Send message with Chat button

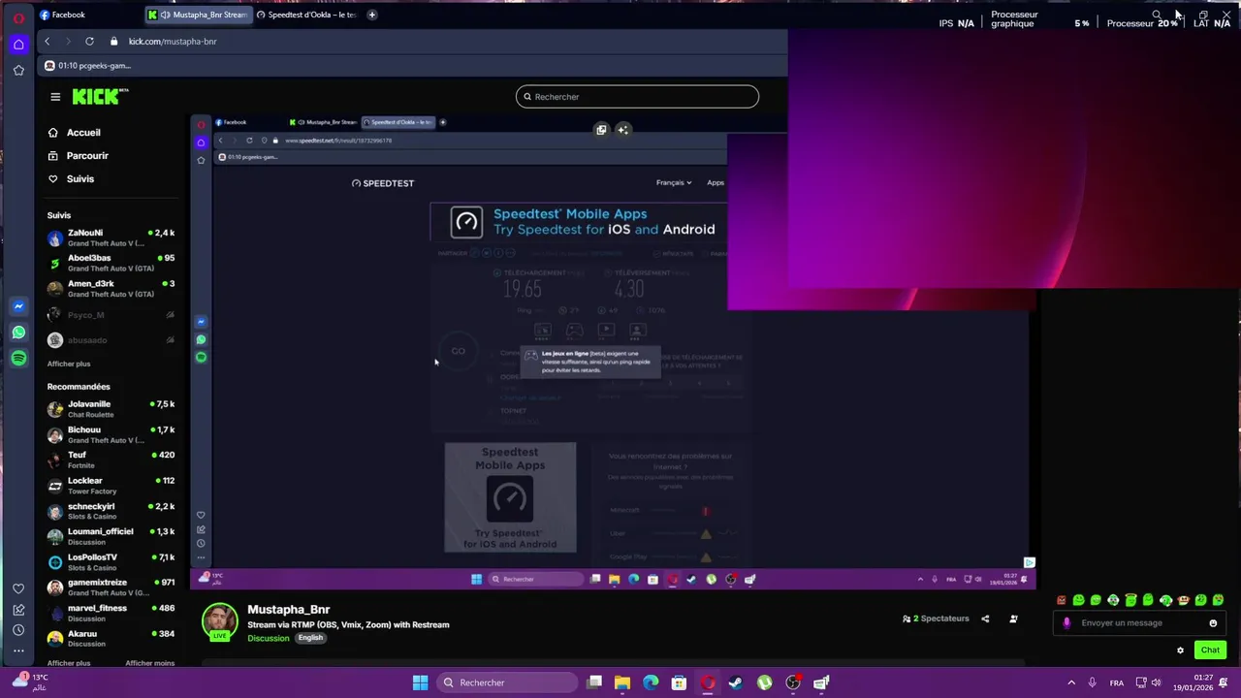1210,650
